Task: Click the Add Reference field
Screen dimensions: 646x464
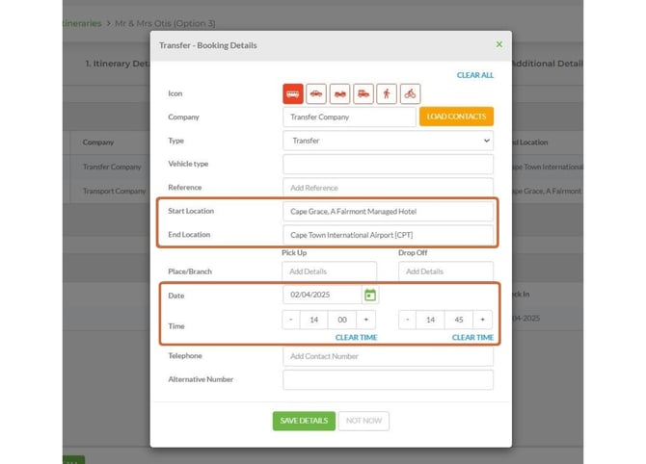Action: [389, 188]
